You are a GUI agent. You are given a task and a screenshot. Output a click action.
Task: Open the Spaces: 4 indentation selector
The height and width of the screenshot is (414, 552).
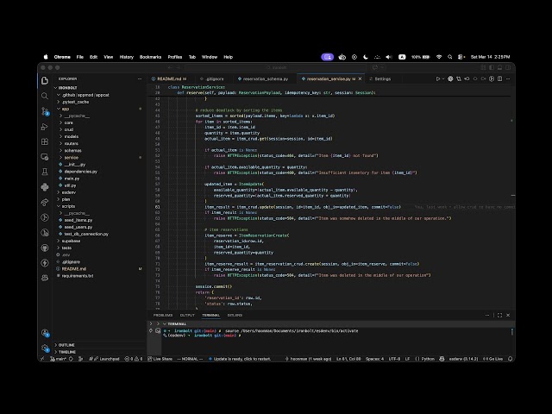374,359
